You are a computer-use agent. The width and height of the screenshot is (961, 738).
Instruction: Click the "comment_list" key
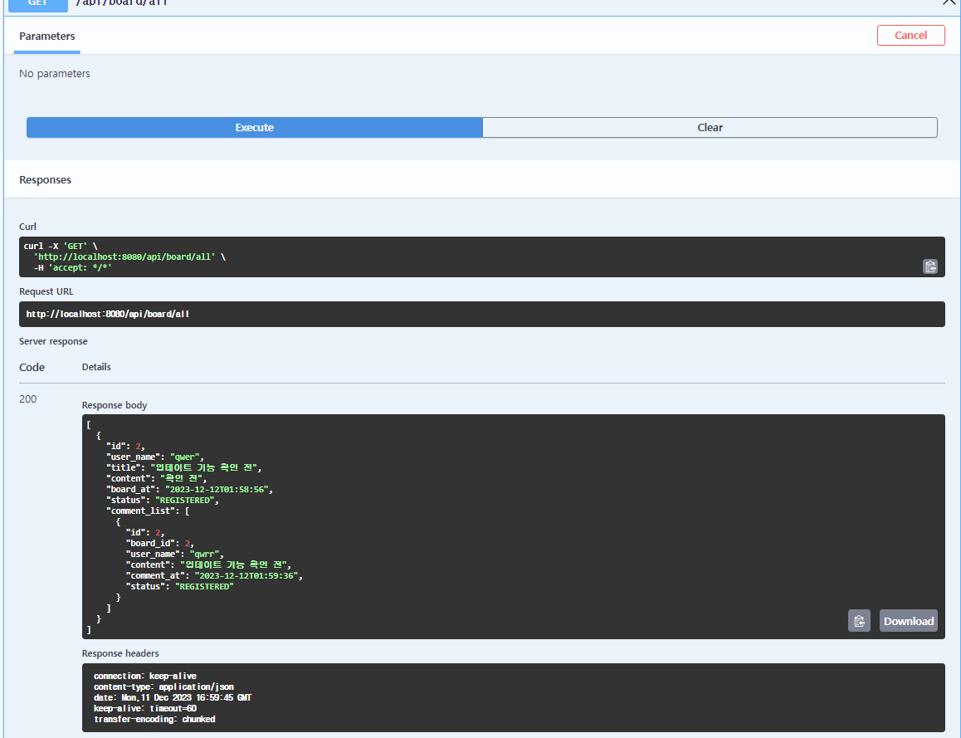140,511
